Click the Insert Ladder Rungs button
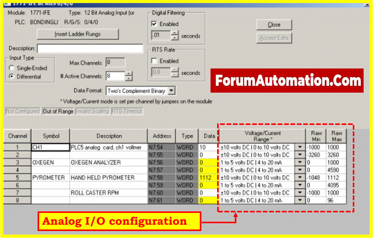373x238 pixels. [77, 34]
